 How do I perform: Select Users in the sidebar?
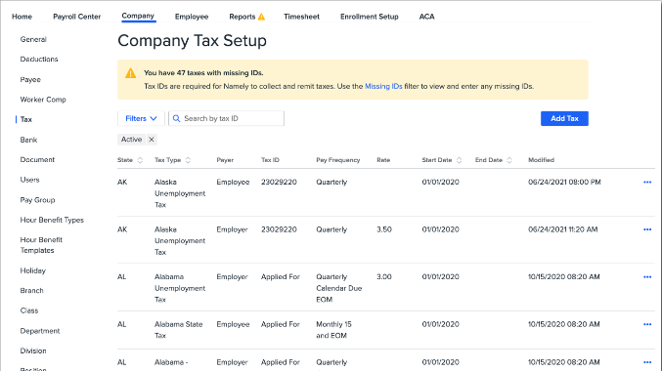pyautogui.click(x=29, y=180)
